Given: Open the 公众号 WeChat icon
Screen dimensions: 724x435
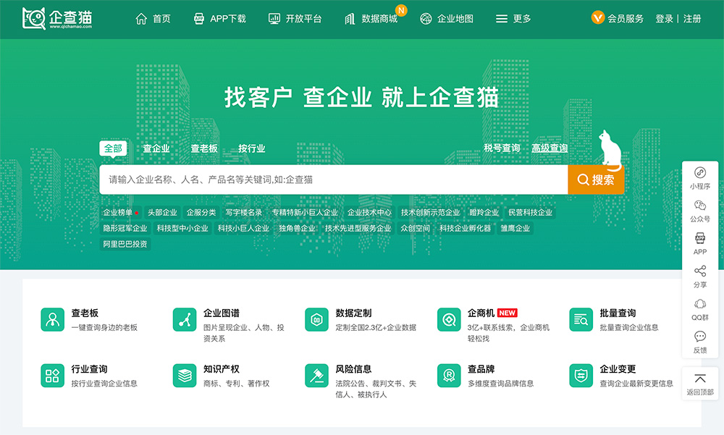Looking at the screenshot, I should pyautogui.click(x=700, y=206).
